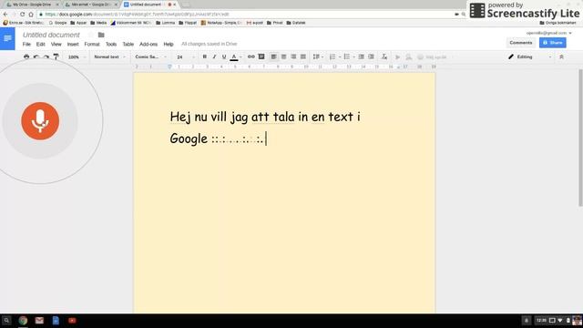Click the left indent marker on ruler

click(x=169, y=67)
